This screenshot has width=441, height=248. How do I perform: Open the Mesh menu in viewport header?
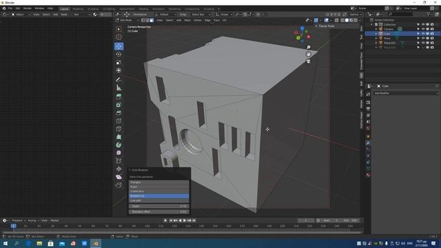(x=187, y=20)
